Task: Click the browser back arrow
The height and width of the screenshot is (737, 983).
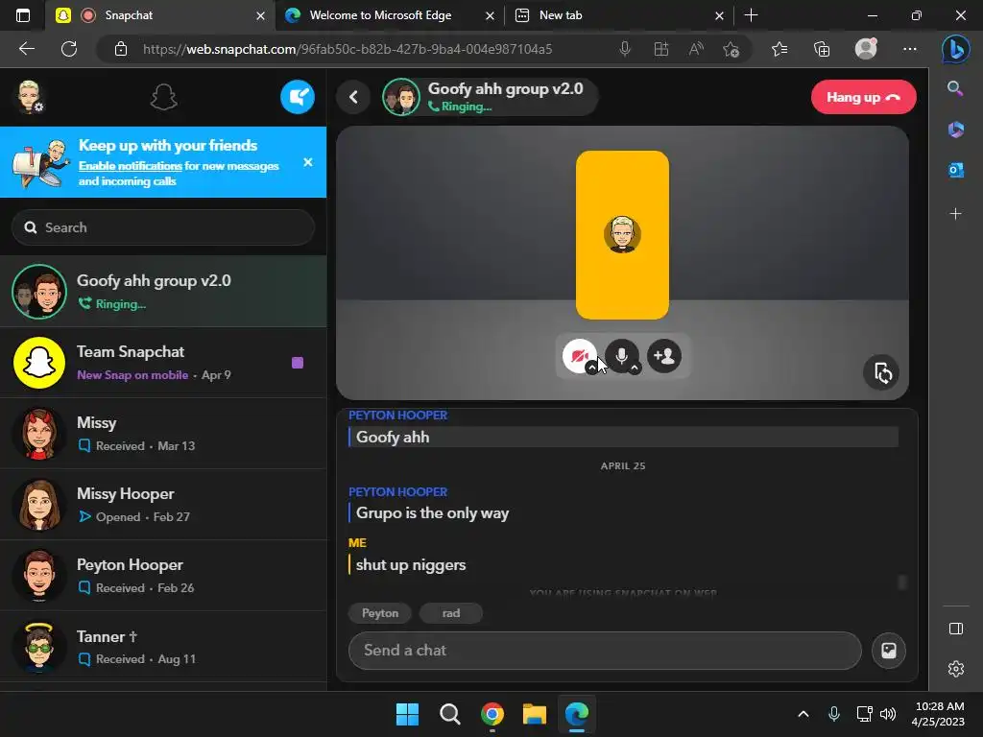Action: pyautogui.click(x=26, y=49)
